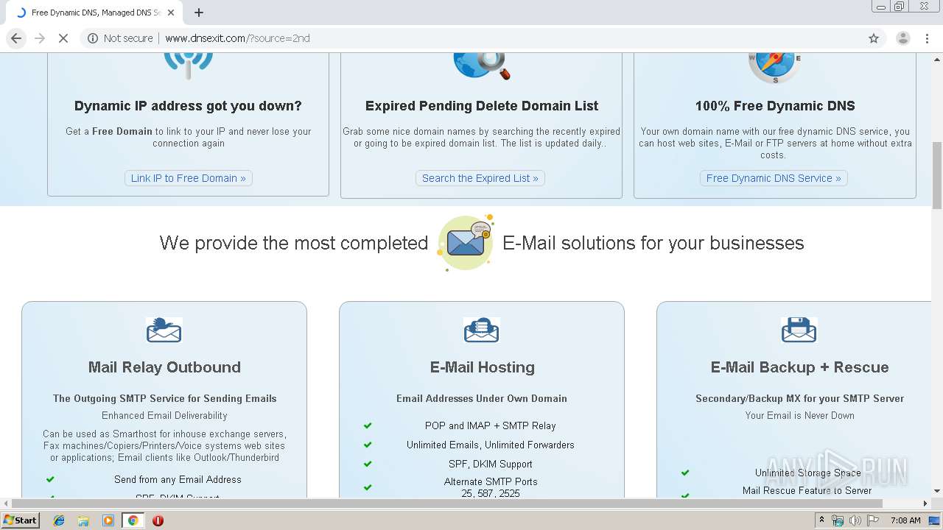Click 'Alternate SMTP Ports' text
Viewport: 943px width, 530px height.
click(491, 481)
